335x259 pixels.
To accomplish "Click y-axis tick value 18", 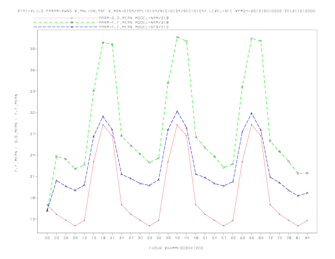I will coord(33,198).
